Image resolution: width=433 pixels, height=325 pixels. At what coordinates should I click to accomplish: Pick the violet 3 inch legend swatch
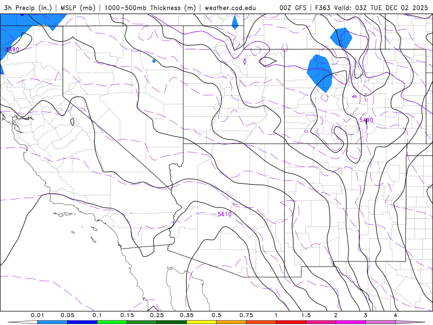(380, 322)
